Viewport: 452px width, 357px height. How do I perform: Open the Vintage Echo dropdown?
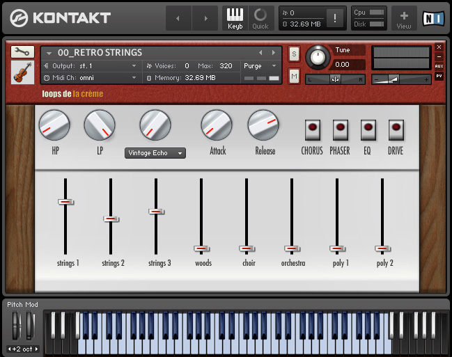155,153
